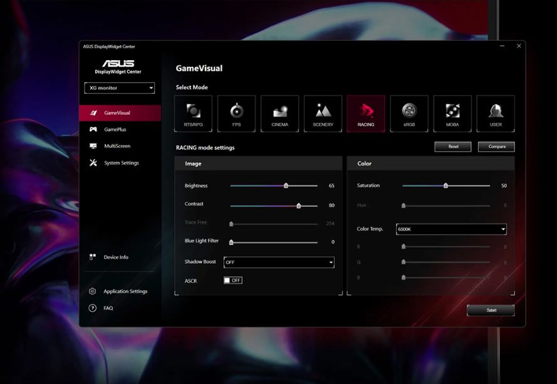Toggle the ASCR switch
Viewport: 557px width, 384px height.
[232, 280]
